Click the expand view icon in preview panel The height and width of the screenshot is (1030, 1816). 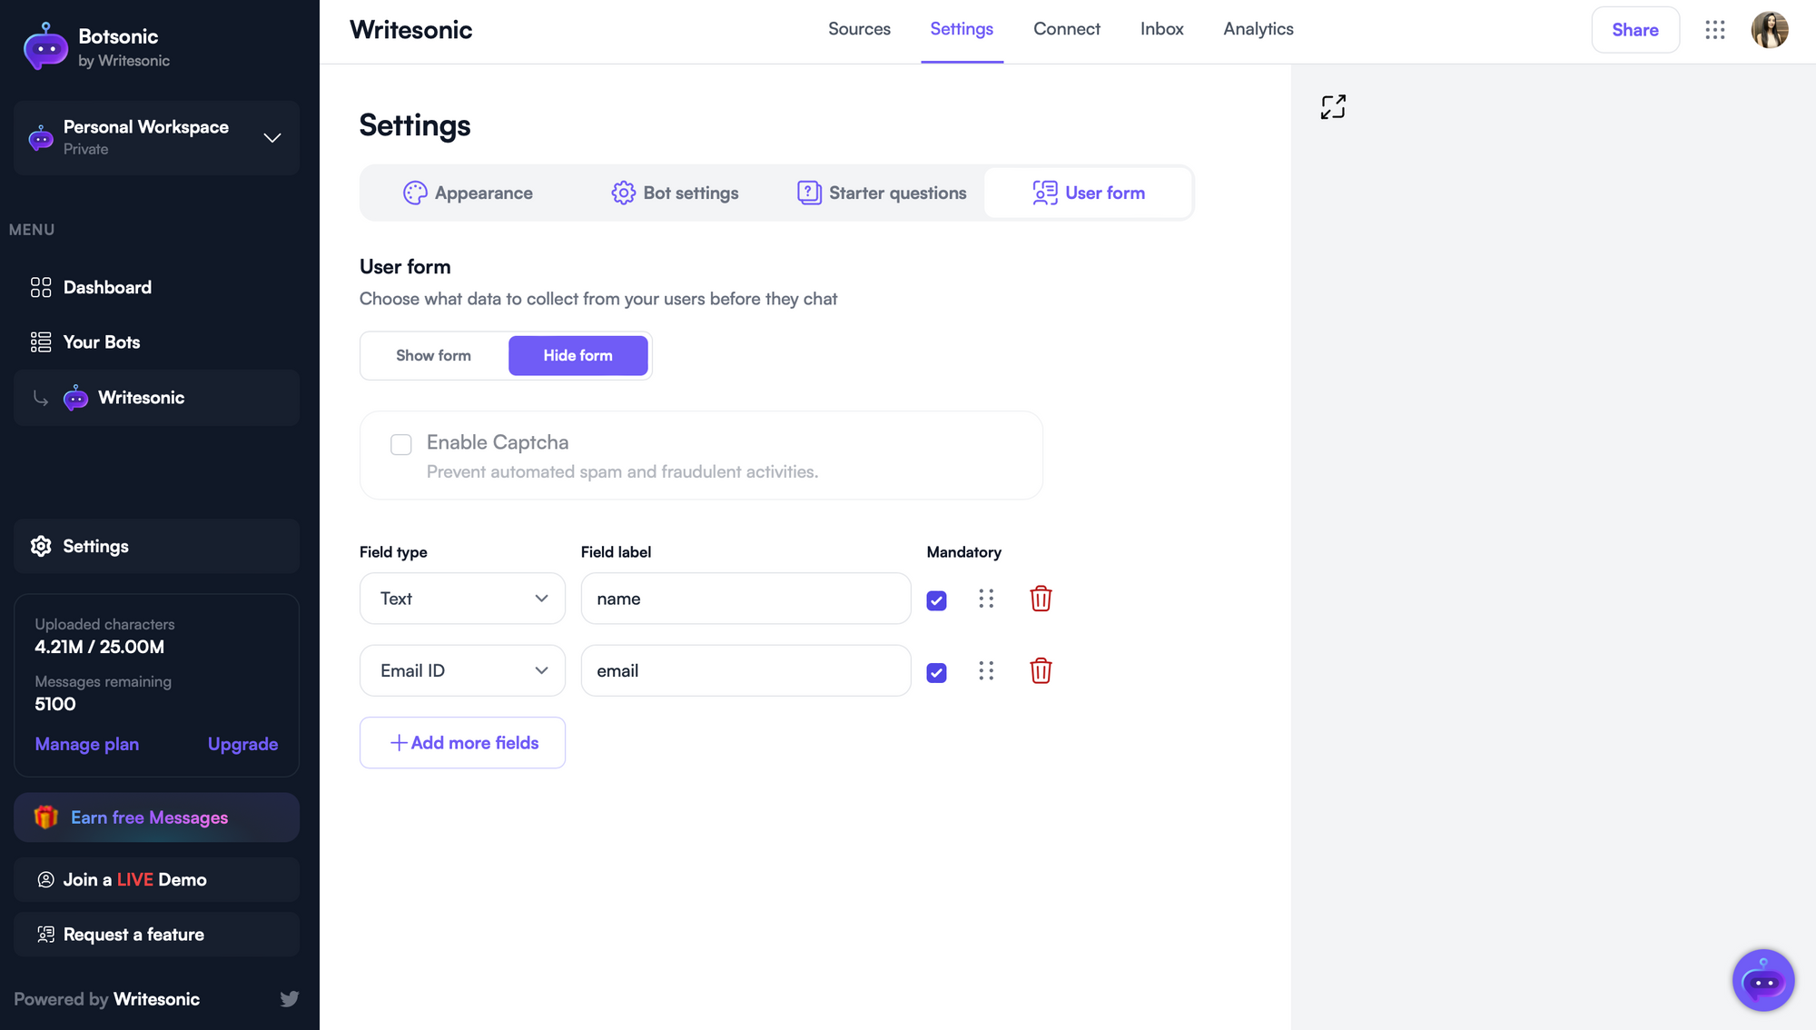1332,106
